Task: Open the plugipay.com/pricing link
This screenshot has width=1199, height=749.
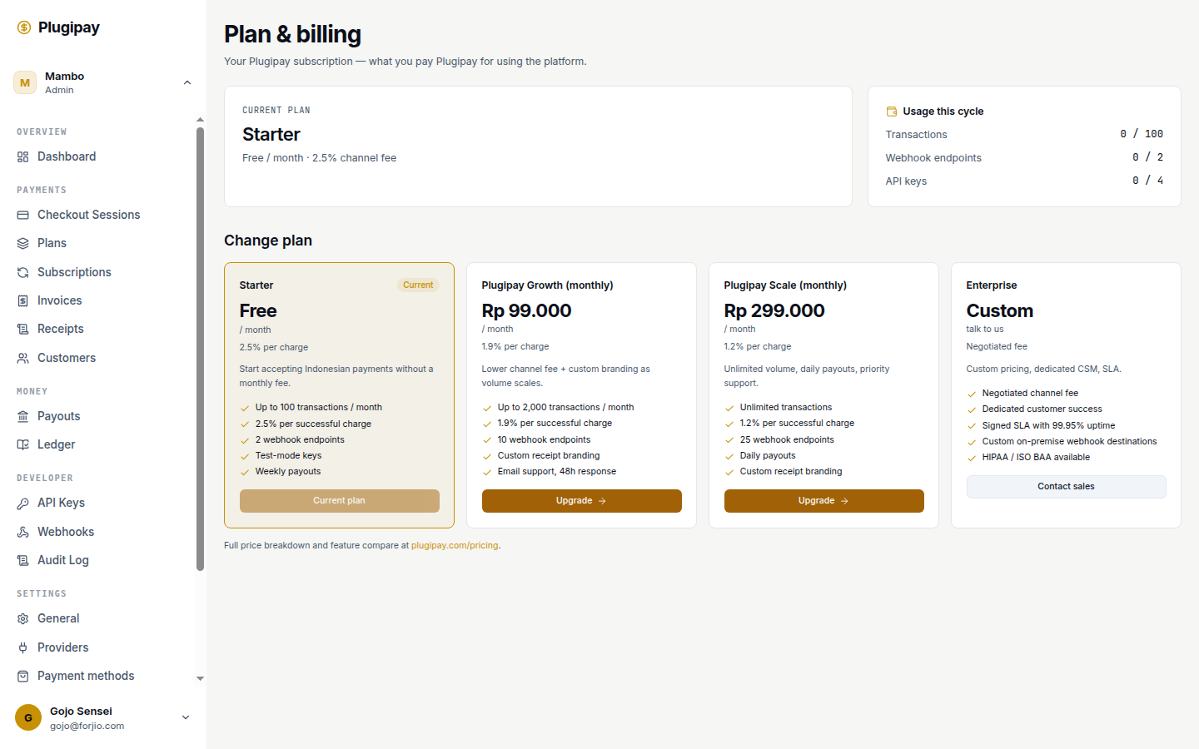Action: tap(455, 546)
